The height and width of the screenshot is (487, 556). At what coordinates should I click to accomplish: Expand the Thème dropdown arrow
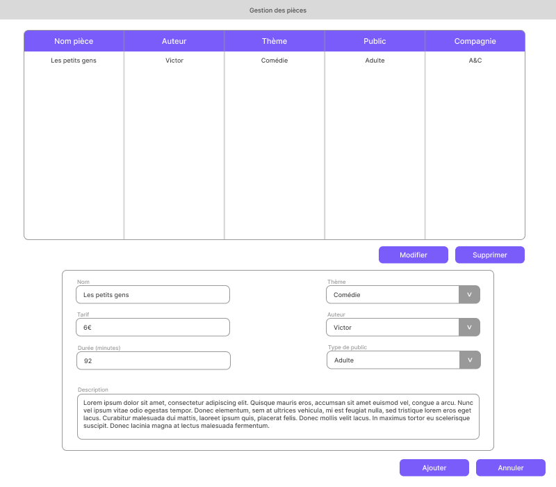pos(469,294)
